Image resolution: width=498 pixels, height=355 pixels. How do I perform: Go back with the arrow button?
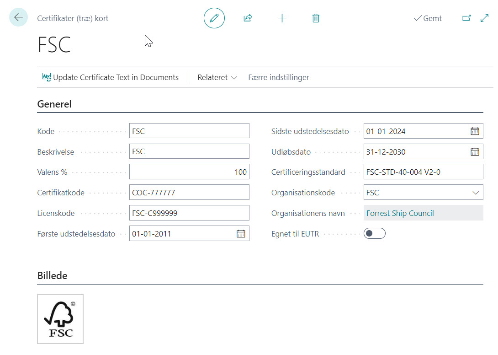tap(18, 17)
